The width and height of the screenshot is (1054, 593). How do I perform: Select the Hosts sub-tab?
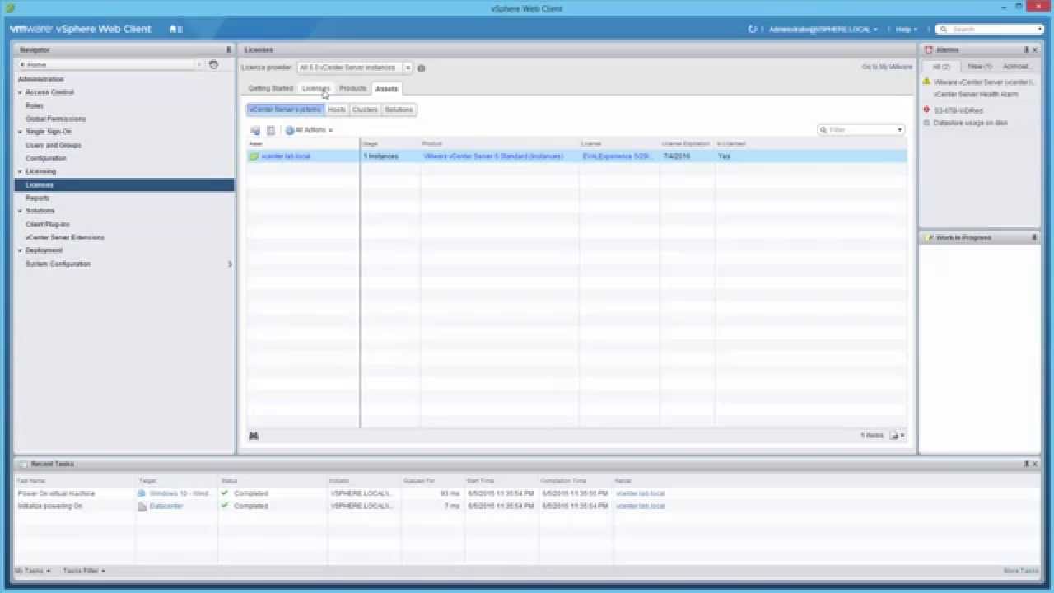pyautogui.click(x=337, y=110)
